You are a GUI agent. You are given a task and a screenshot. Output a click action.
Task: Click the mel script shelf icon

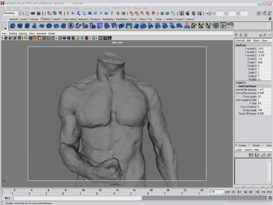click(230, 25)
